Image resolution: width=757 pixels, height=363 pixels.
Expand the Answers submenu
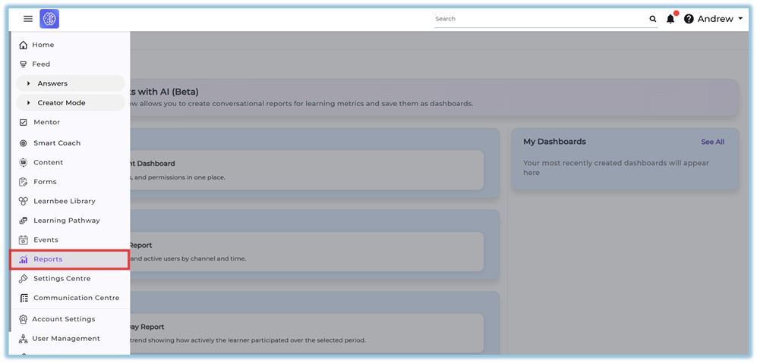pyautogui.click(x=29, y=83)
